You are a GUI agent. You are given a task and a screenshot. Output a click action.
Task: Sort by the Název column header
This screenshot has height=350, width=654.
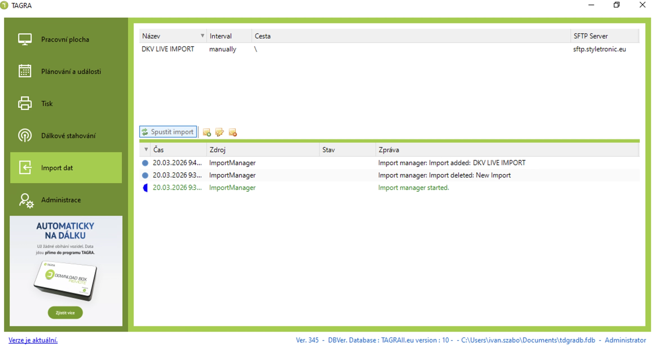point(173,36)
